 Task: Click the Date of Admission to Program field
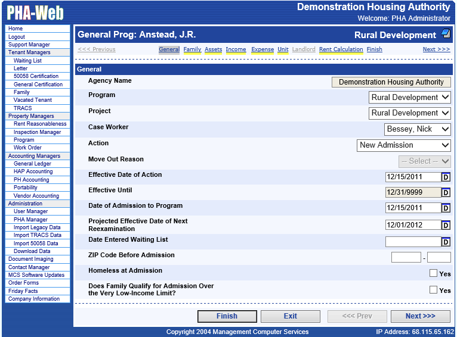[413, 208]
